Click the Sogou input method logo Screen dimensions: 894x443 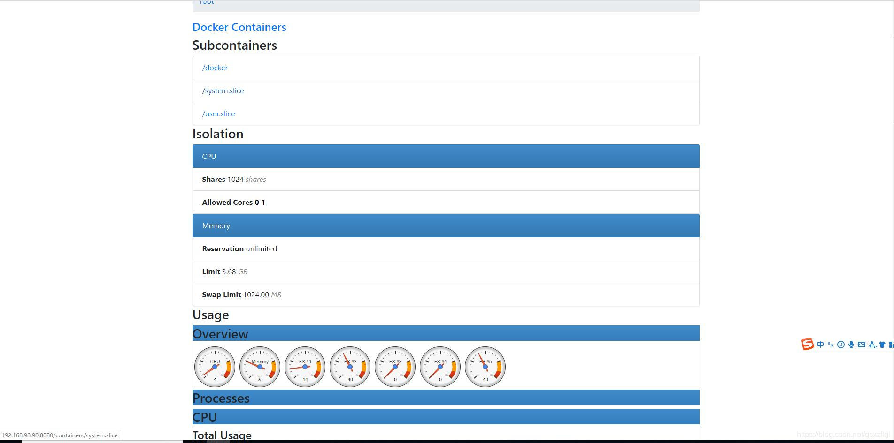(807, 344)
